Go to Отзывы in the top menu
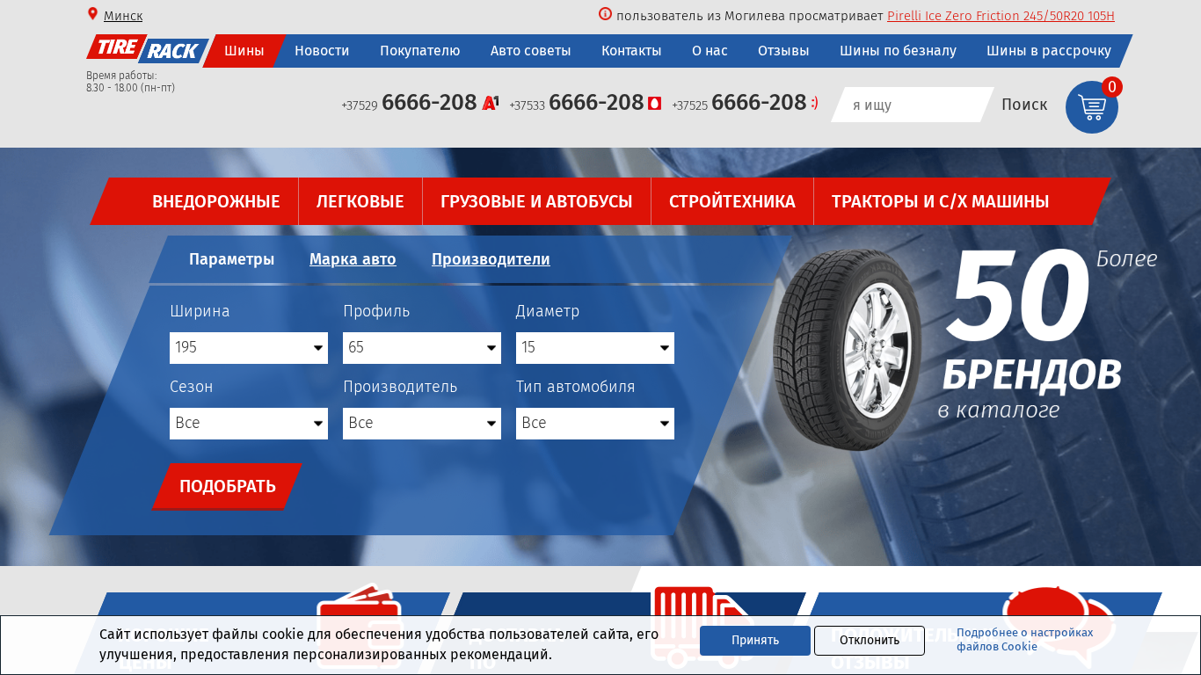The height and width of the screenshot is (675, 1201). point(783,51)
